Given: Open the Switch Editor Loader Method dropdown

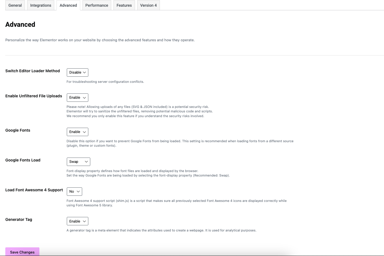Looking at the screenshot, I should (77, 73).
